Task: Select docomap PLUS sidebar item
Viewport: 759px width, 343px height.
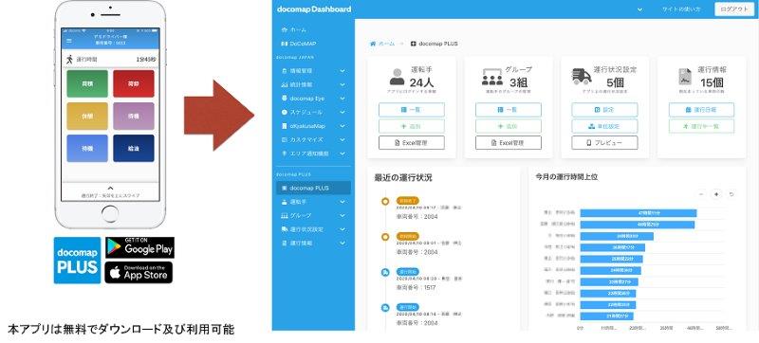Action: (x=313, y=188)
